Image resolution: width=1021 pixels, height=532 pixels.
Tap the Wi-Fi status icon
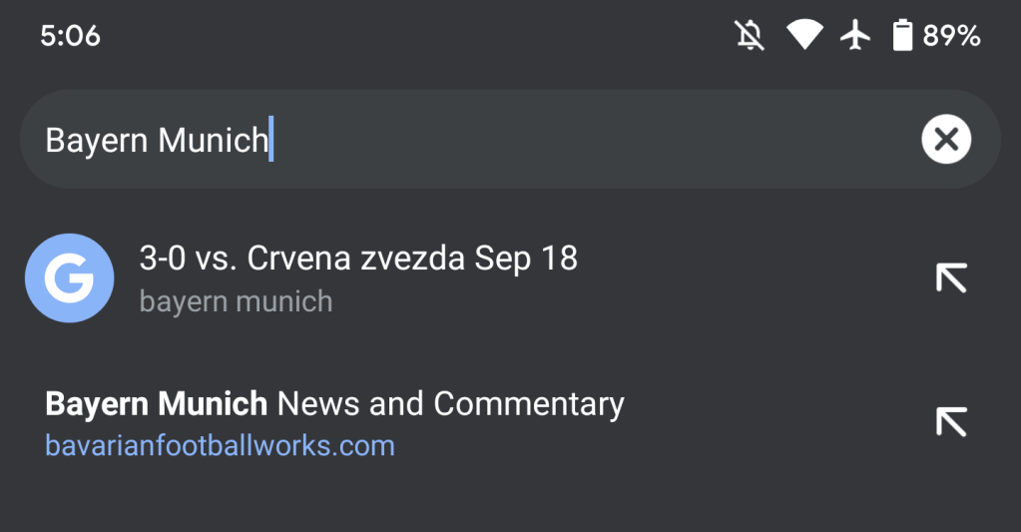[803, 37]
